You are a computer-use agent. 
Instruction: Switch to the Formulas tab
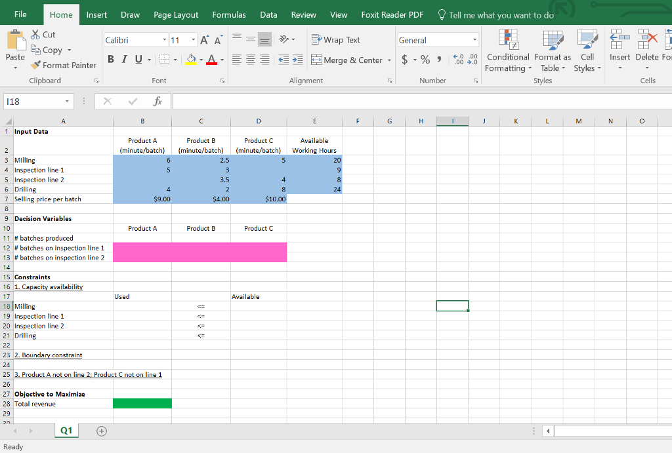[x=229, y=14]
